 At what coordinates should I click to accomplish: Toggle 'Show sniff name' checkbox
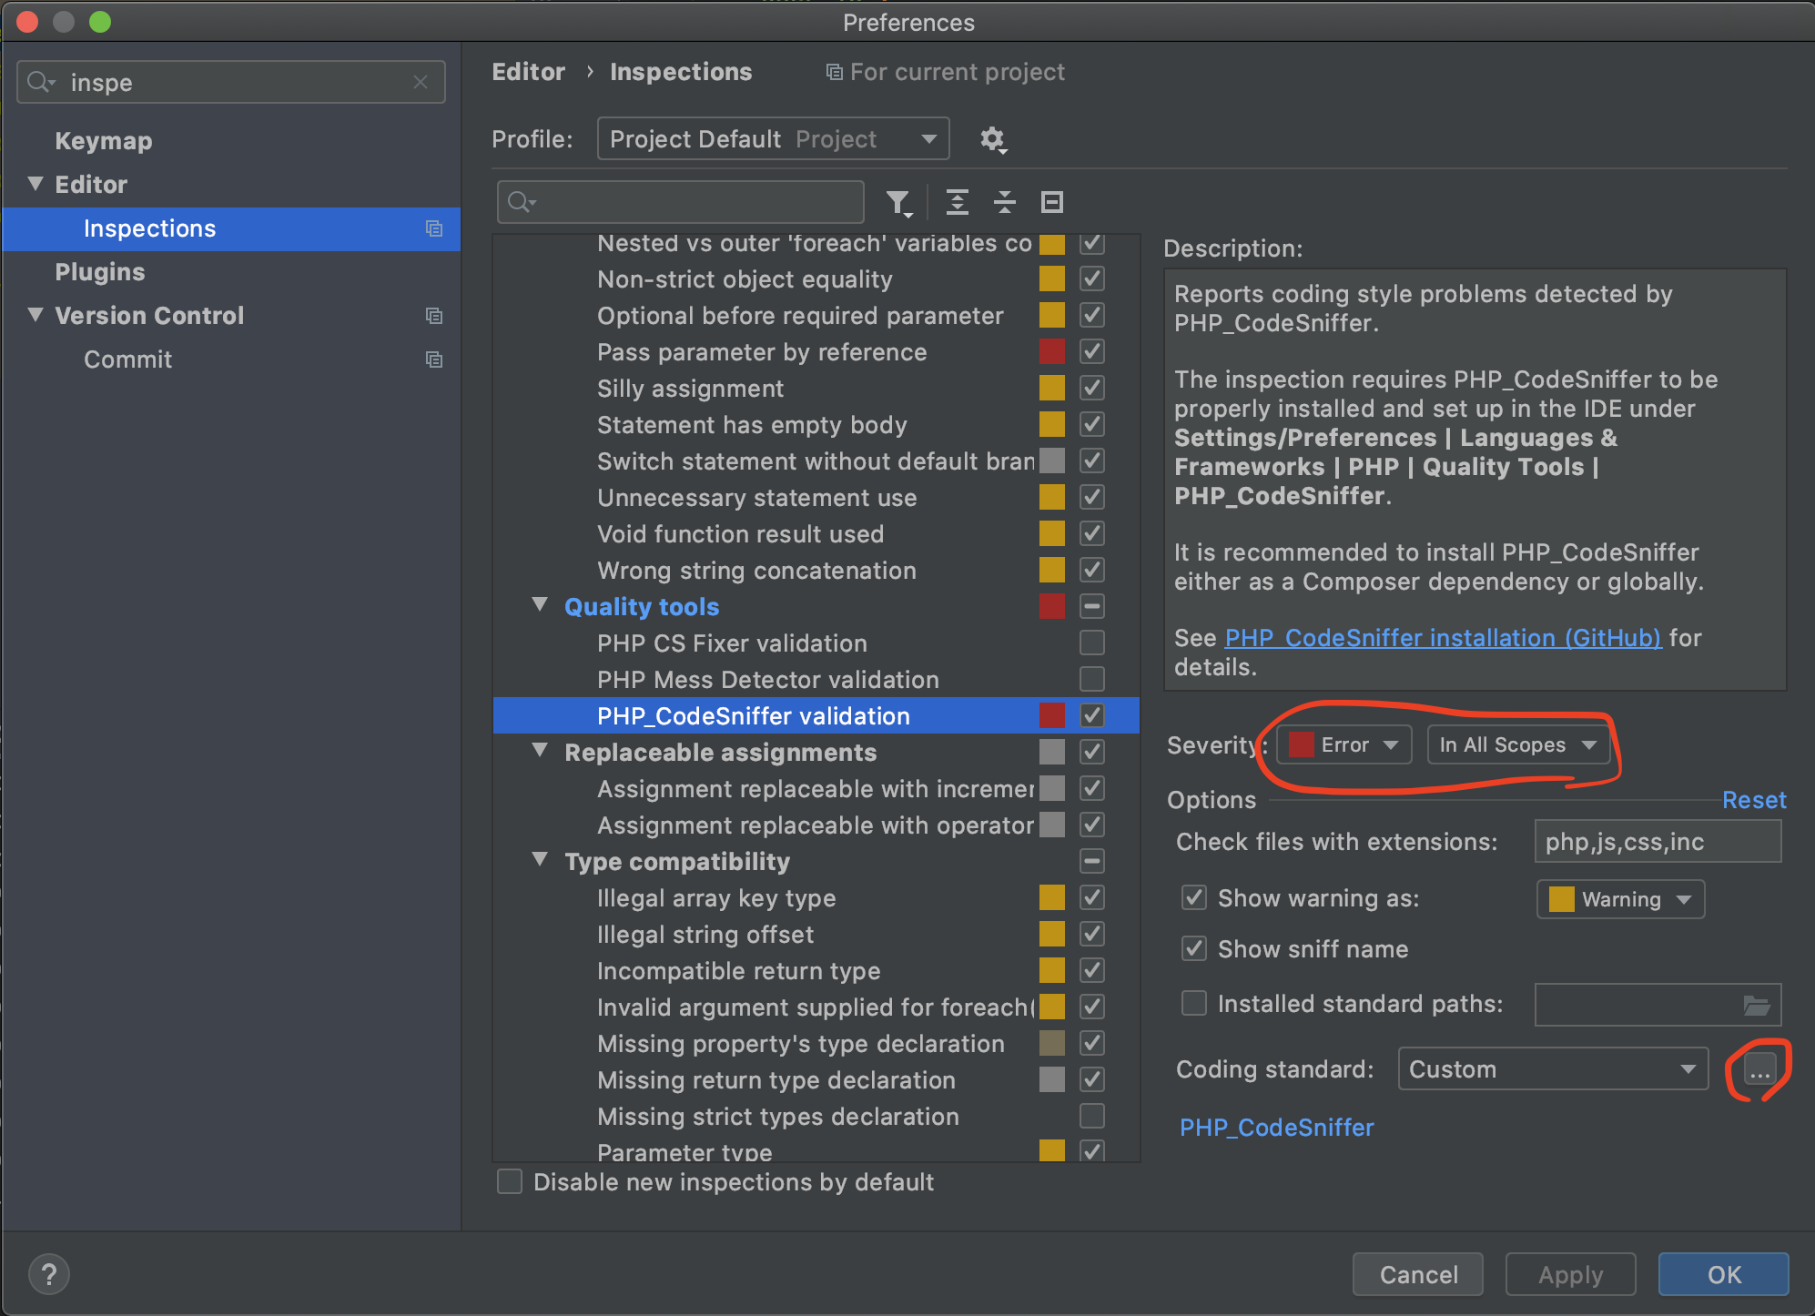(1193, 948)
